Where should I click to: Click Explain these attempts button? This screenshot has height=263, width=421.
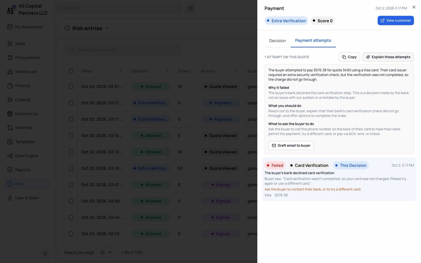388,57
